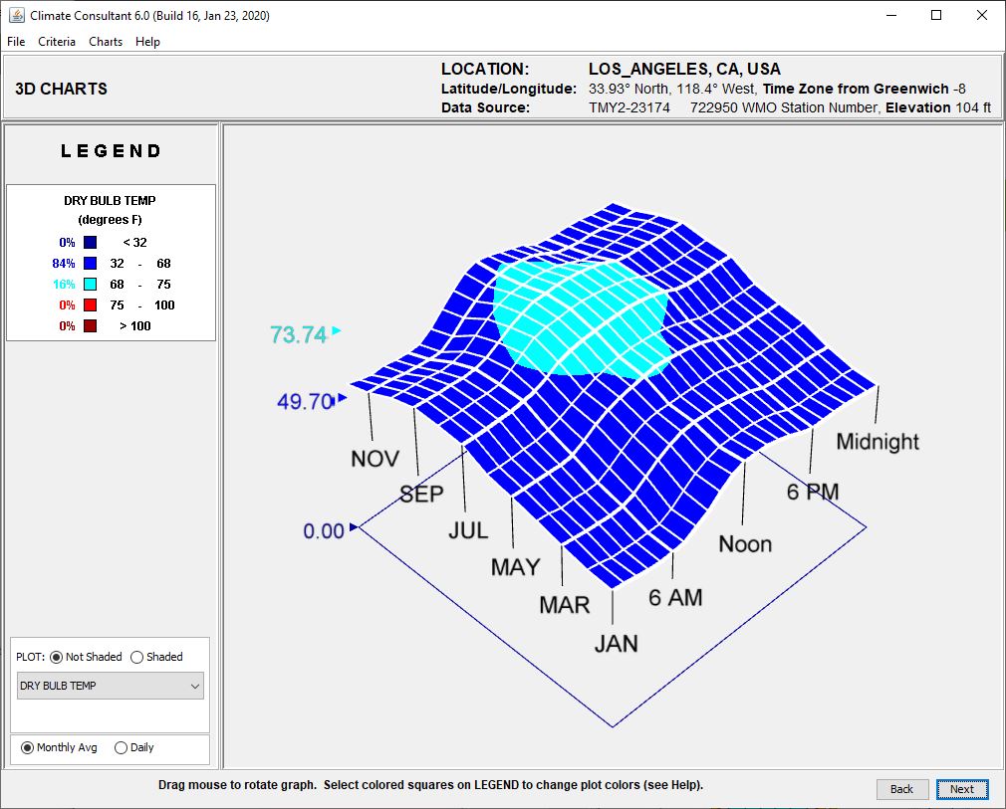Image resolution: width=1006 pixels, height=809 pixels.
Task: Pick the red 75-100 legend color square
Action: pos(90,305)
